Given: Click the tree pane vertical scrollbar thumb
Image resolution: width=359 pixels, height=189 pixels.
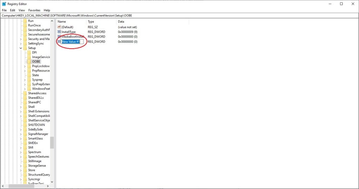Looking at the screenshot, I should tap(52, 142).
